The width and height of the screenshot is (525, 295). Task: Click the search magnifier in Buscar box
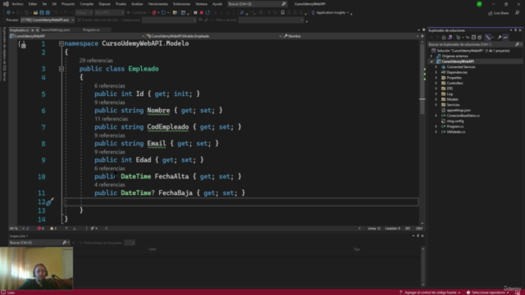284,4
